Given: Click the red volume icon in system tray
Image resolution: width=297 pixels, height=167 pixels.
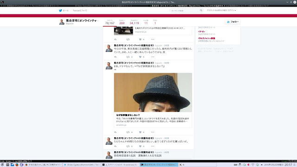Looking at the screenshot, I should [x=249, y=165].
